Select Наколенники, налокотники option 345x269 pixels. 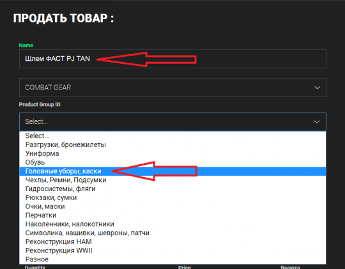pyautogui.click(x=172, y=224)
